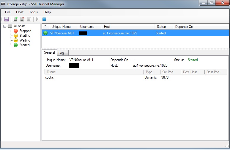Close the SSH Tunnel Manager window
Image resolution: width=230 pixels, height=150 pixels.
pyautogui.click(x=223, y=3)
